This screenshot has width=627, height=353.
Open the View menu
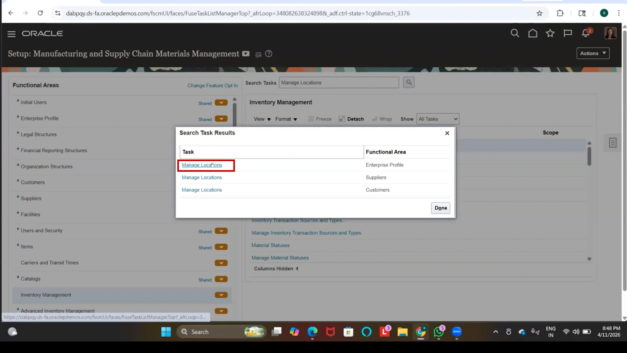click(262, 119)
